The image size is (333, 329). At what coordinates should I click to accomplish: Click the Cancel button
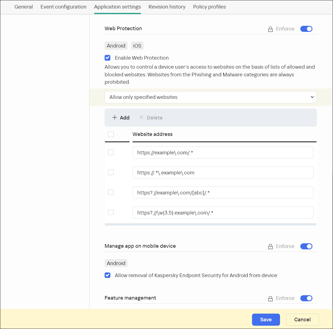[x=302, y=319]
